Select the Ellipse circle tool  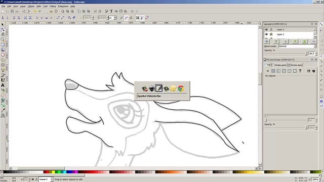[x=3, y=55]
